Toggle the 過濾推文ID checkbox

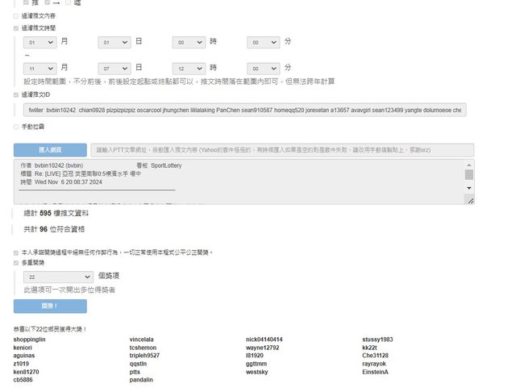click(16, 94)
